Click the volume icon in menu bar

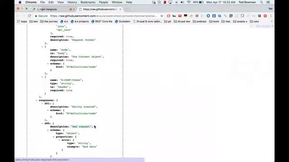click(x=182, y=2)
